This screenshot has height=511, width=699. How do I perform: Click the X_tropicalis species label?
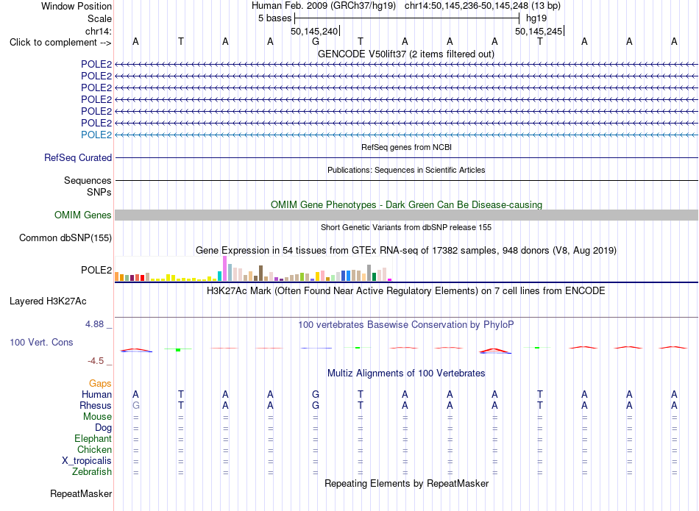[87, 461]
